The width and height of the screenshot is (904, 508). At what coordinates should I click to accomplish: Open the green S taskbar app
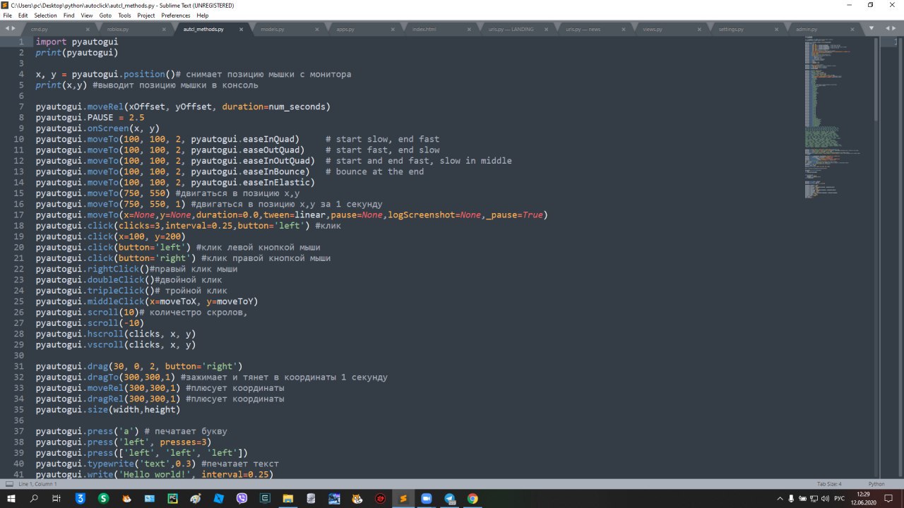pyautogui.click(x=103, y=498)
